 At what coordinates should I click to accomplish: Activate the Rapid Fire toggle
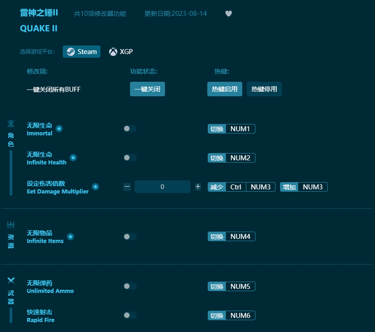coord(130,315)
